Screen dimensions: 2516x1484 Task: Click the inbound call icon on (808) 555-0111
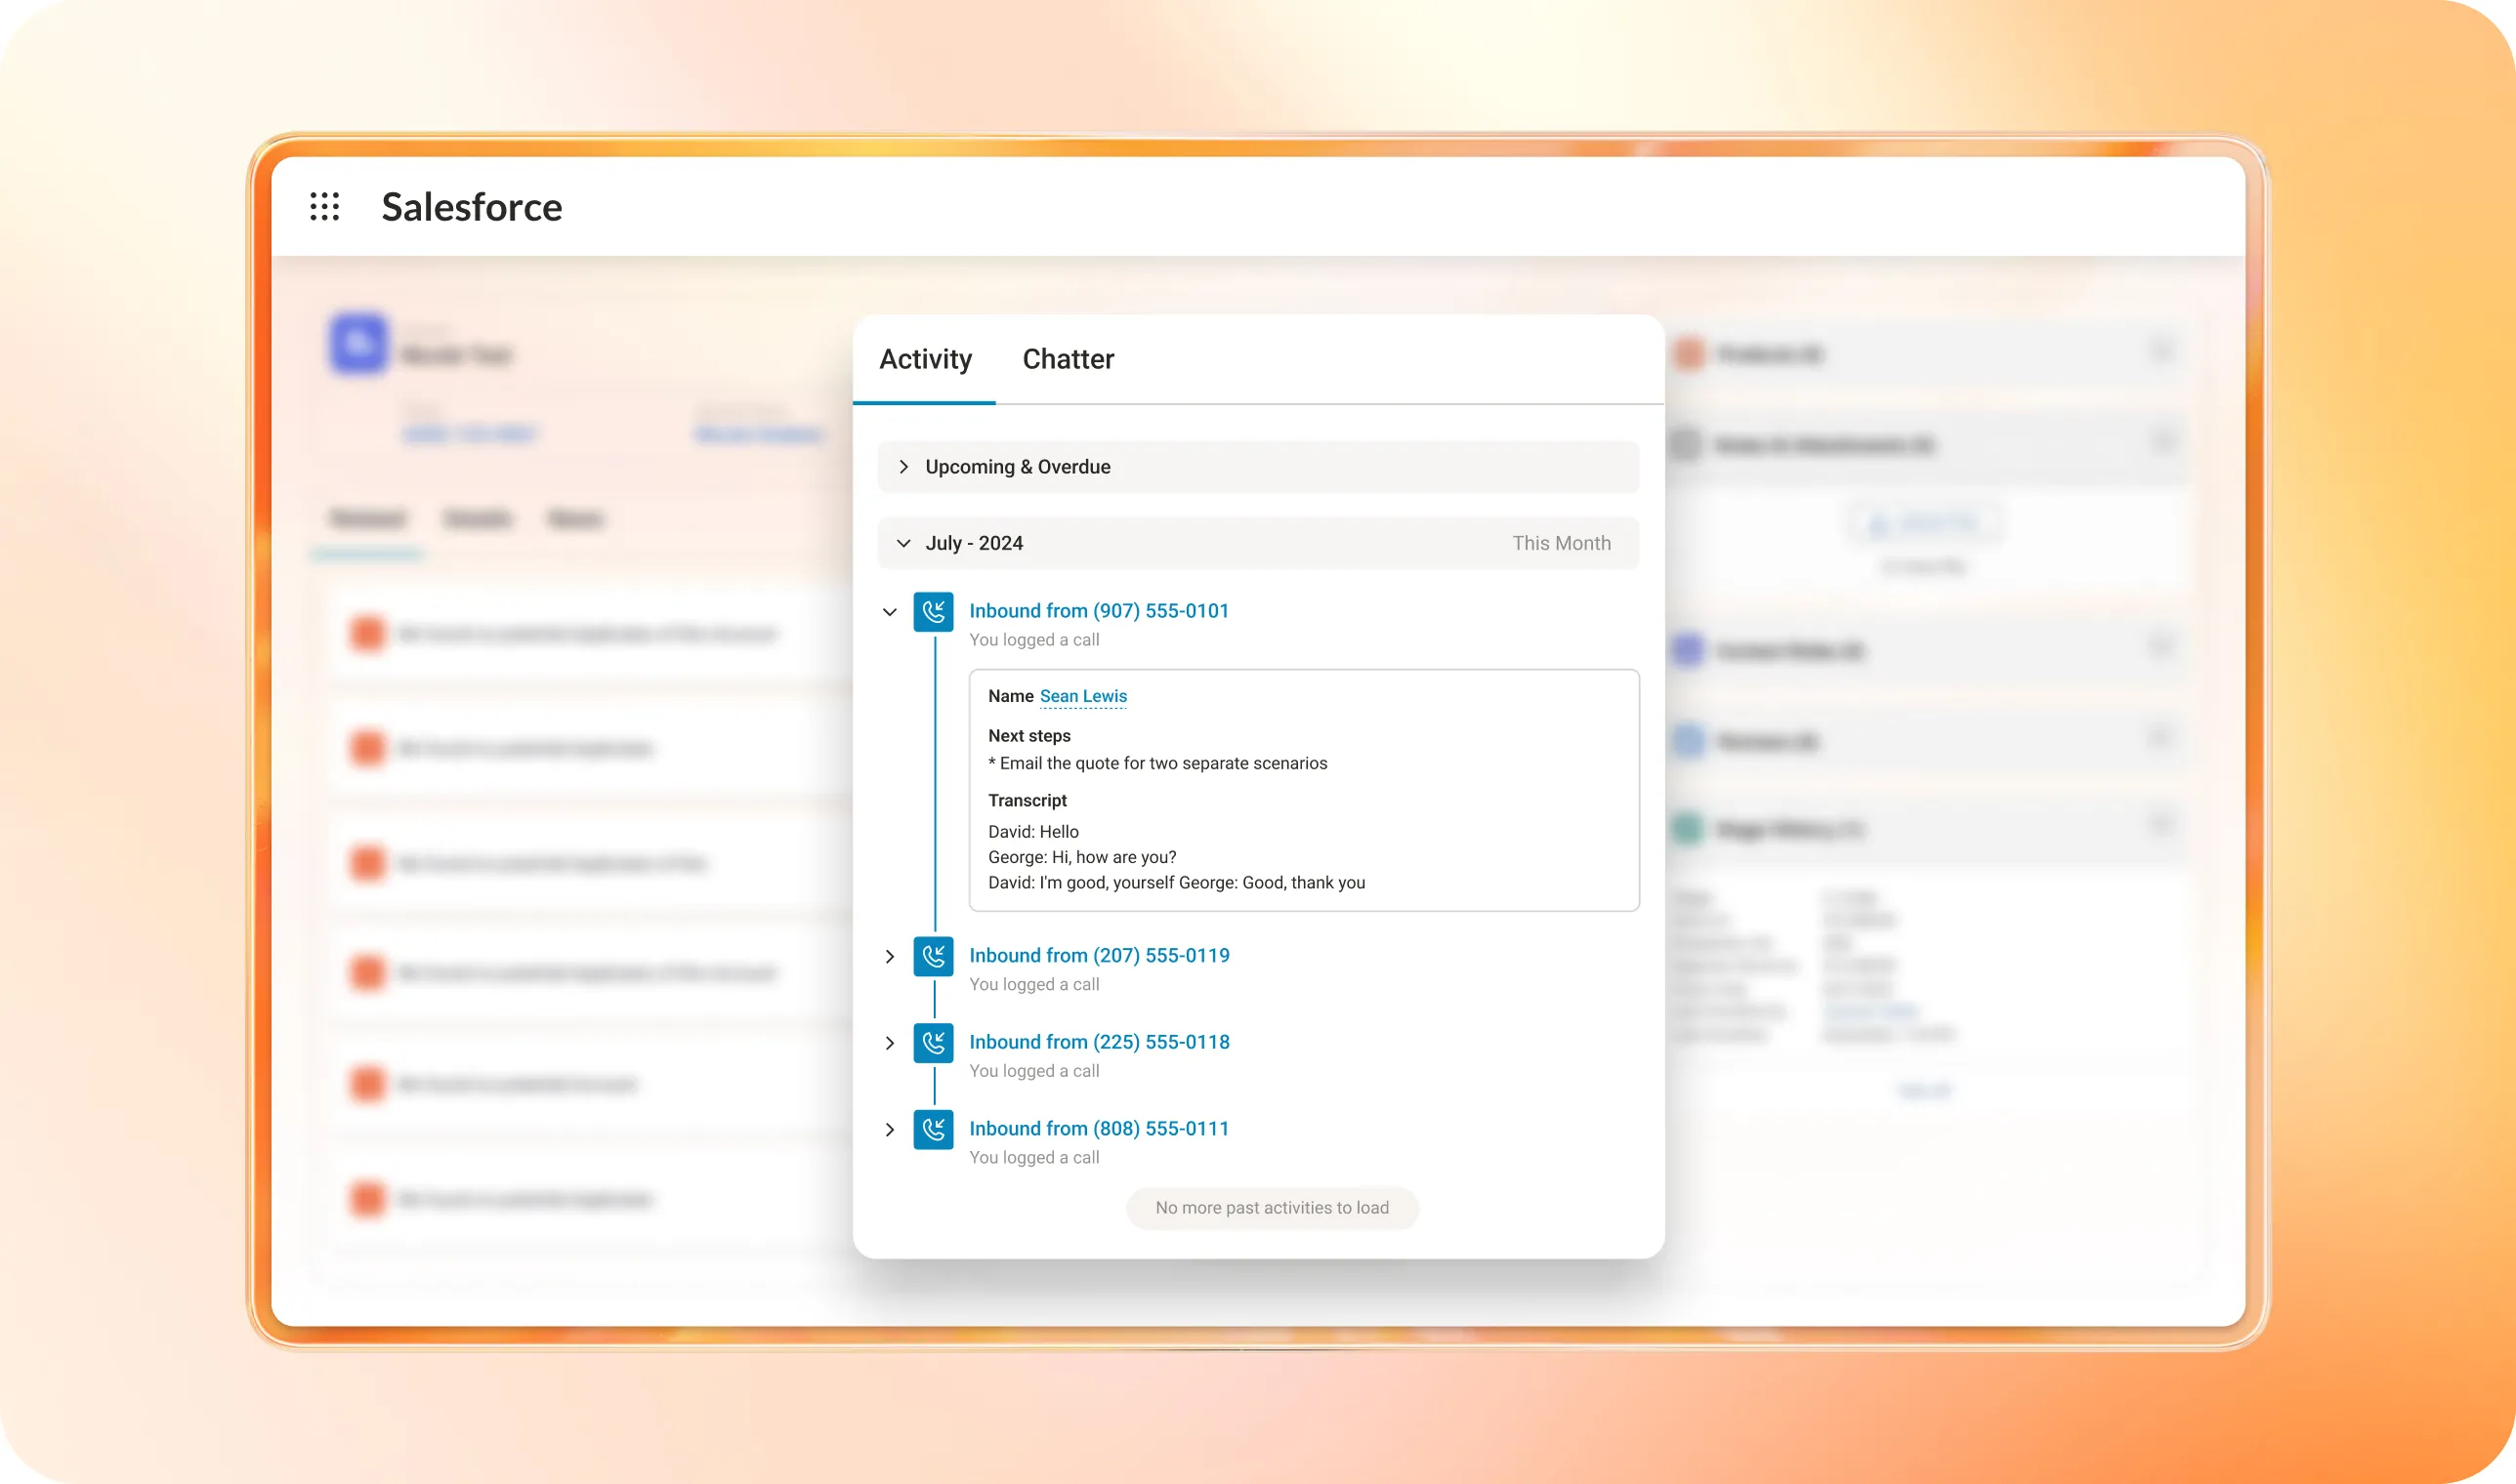(x=934, y=1130)
